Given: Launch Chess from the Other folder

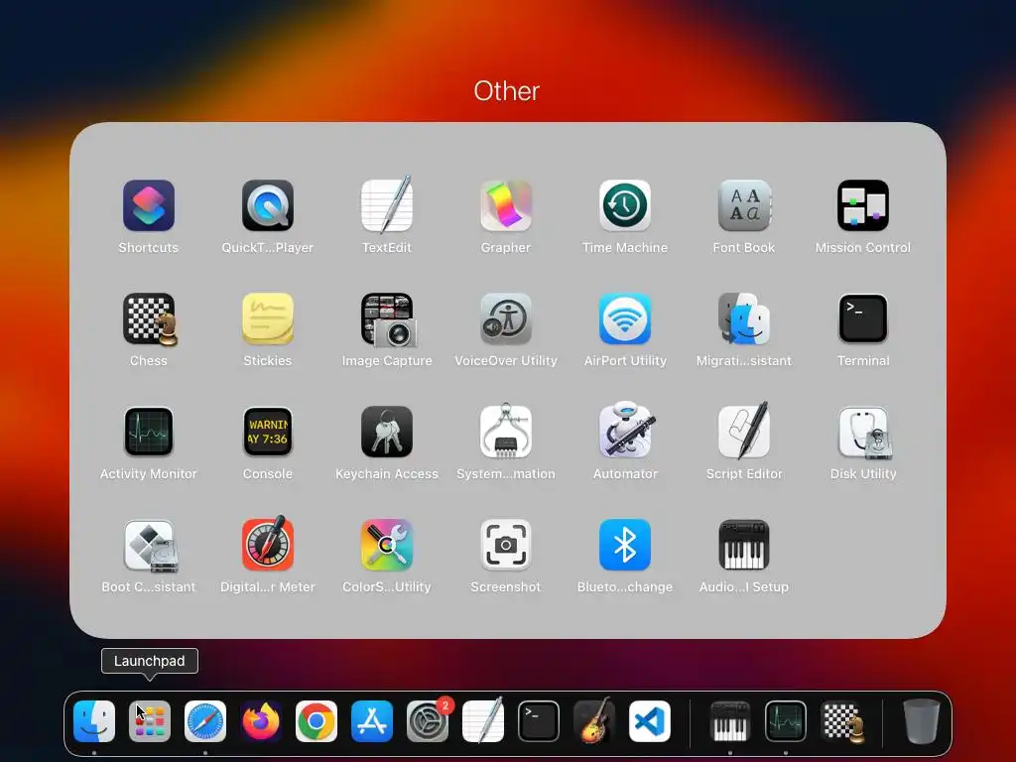Looking at the screenshot, I should click(x=149, y=318).
